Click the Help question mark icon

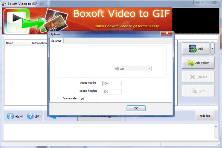click(30, 116)
